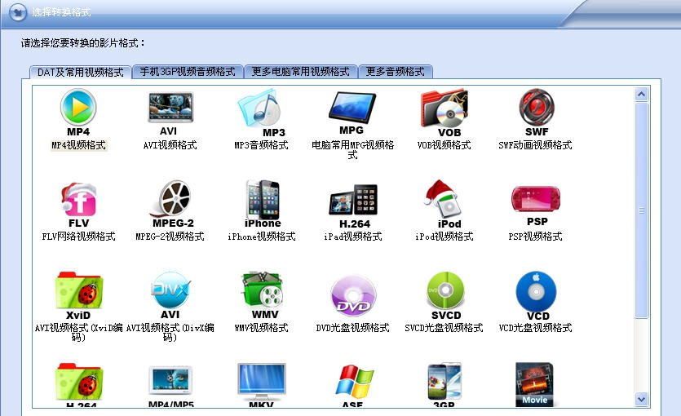Image resolution: width=681 pixels, height=416 pixels.
Task: Pick the DVD disc format icon
Action: coord(353,294)
